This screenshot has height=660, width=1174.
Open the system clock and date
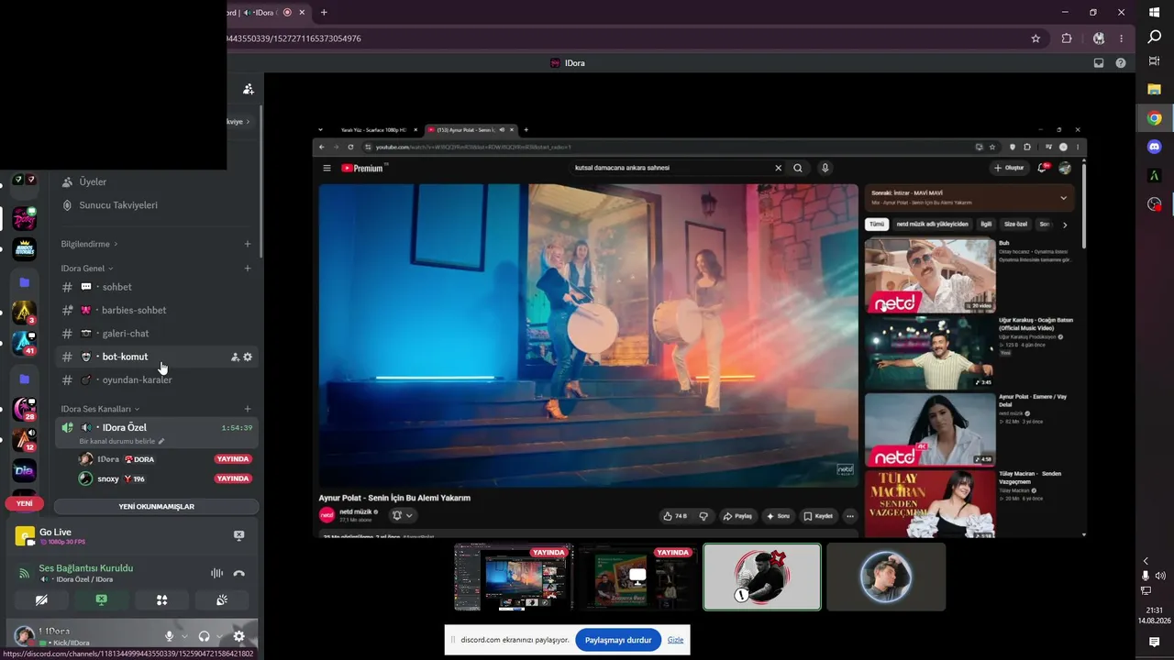pos(1155,615)
